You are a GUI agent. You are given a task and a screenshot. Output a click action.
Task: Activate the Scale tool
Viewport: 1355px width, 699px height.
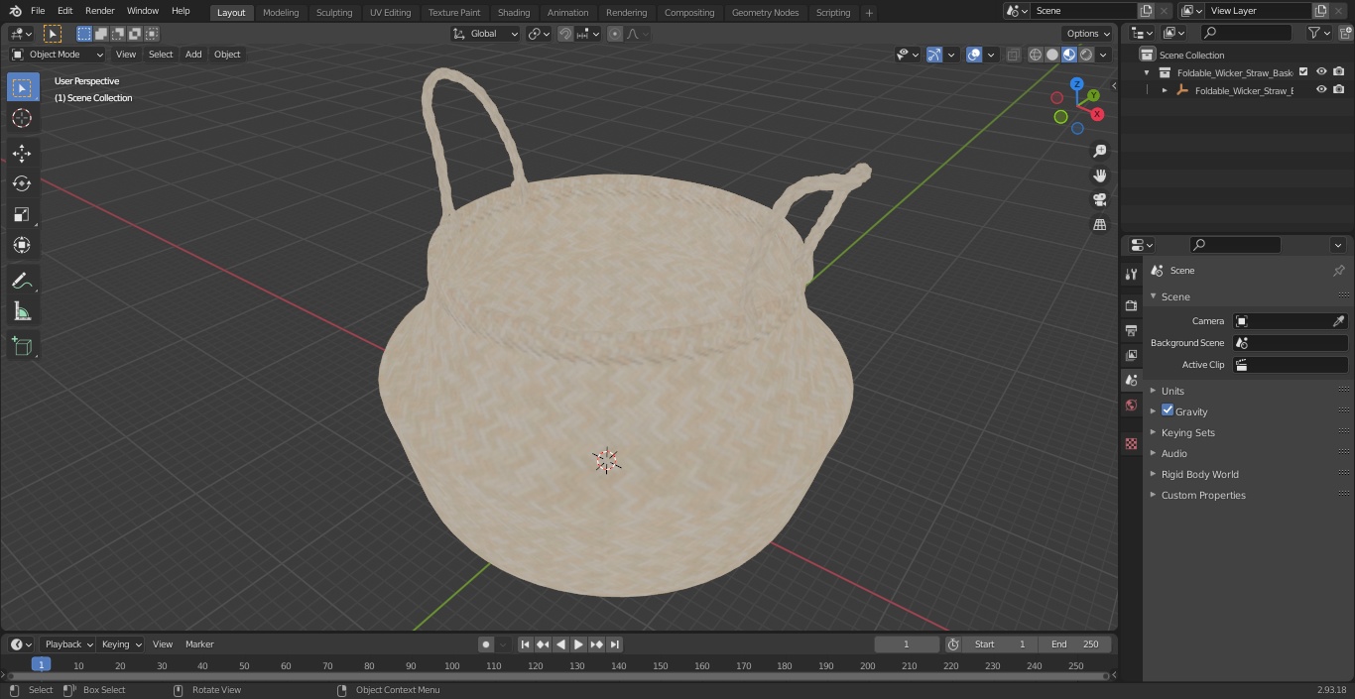pyautogui.click(x=22, y=214)
